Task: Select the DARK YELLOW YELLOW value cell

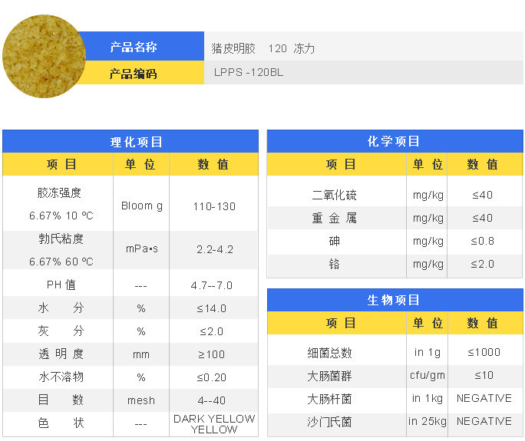Action: coord(214,424)
